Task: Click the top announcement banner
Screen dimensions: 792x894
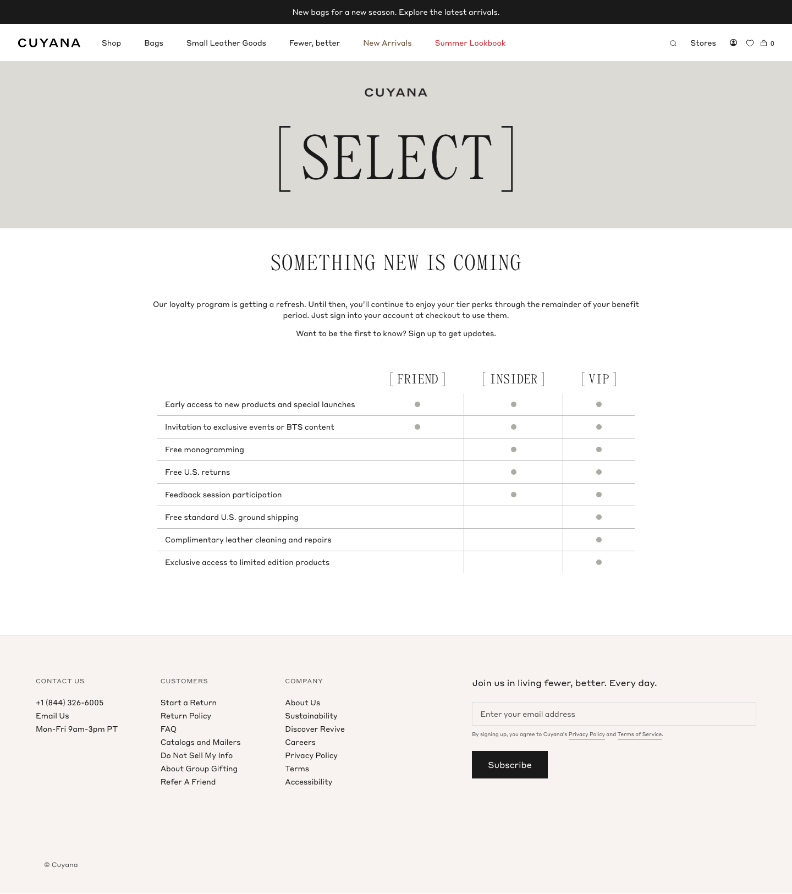Action: [396, 12]
